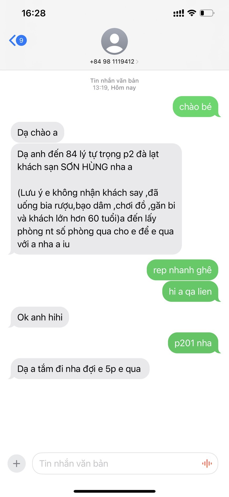Focus the Tin nhắn văn bản input field
Screen dimensions: 229x497
click(125, 463)
